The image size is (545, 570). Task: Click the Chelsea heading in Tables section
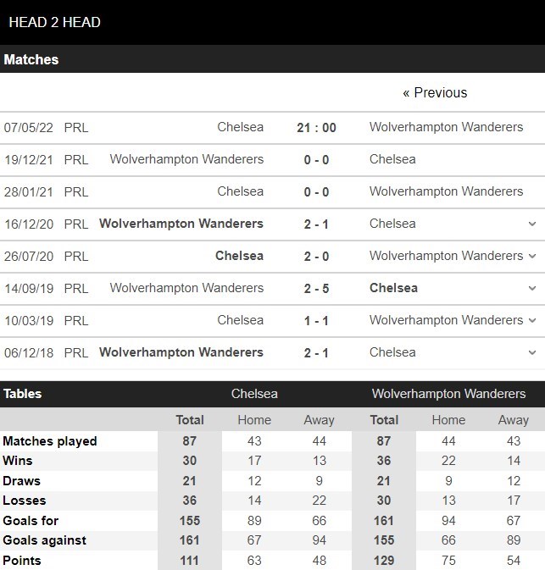coord(254,394)
